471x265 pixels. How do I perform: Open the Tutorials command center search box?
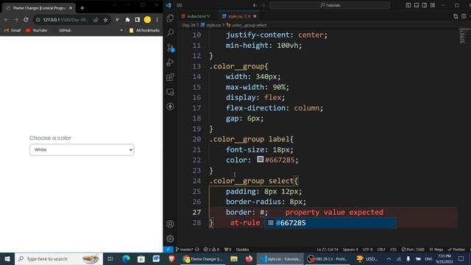tap(330, 5)
